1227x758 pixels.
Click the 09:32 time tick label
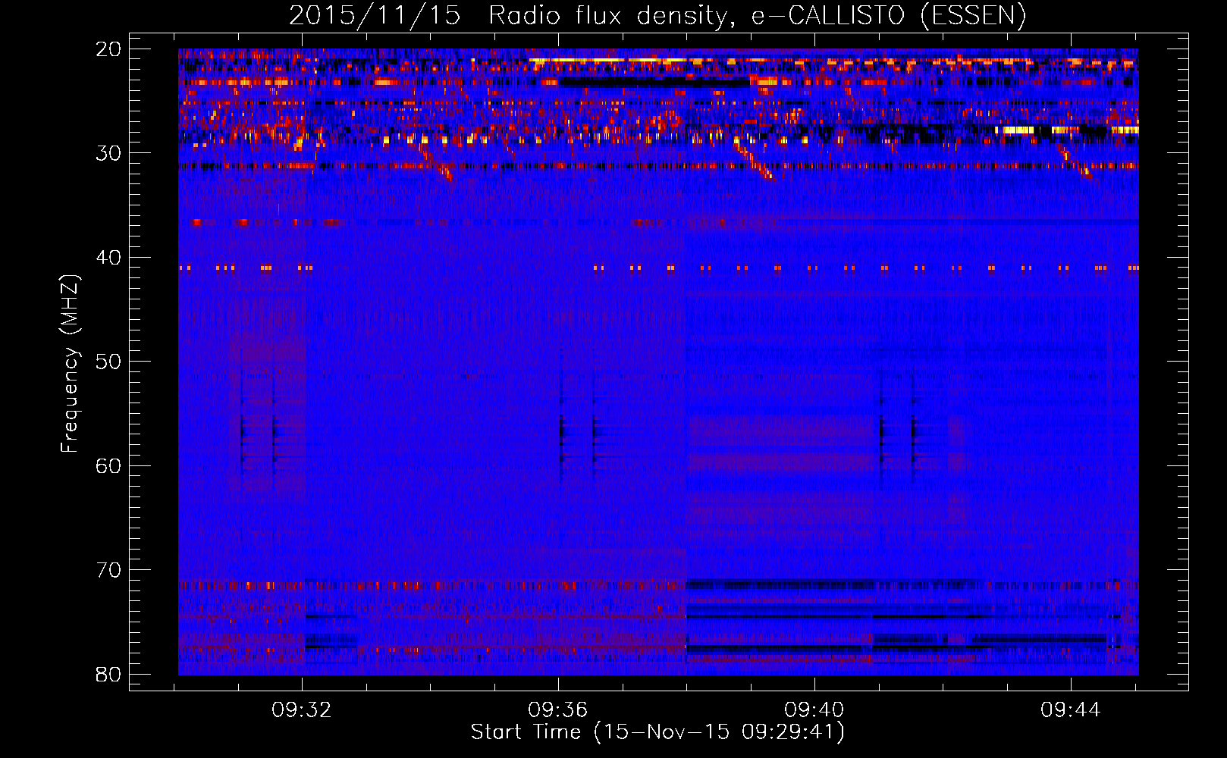click(x=302, y=710)
